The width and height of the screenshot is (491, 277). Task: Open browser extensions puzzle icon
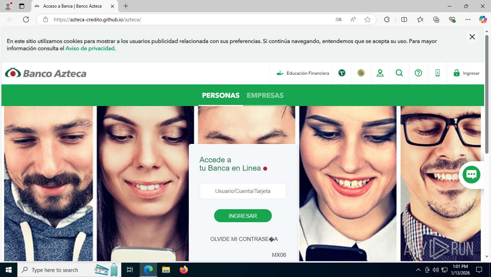click(x=387, y=19)
